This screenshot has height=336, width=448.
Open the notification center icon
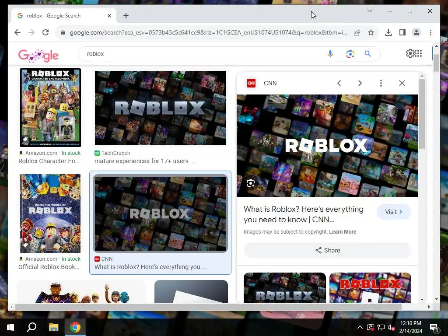(434, 328)
